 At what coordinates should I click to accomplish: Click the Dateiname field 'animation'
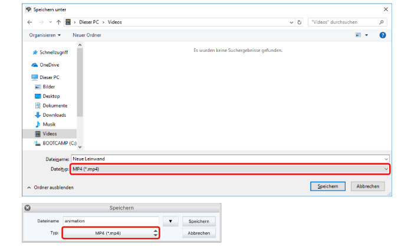pos(111,221)
